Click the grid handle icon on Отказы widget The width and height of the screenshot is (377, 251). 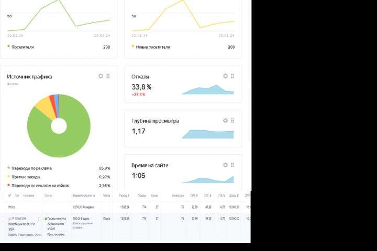[x=232, y=76]
